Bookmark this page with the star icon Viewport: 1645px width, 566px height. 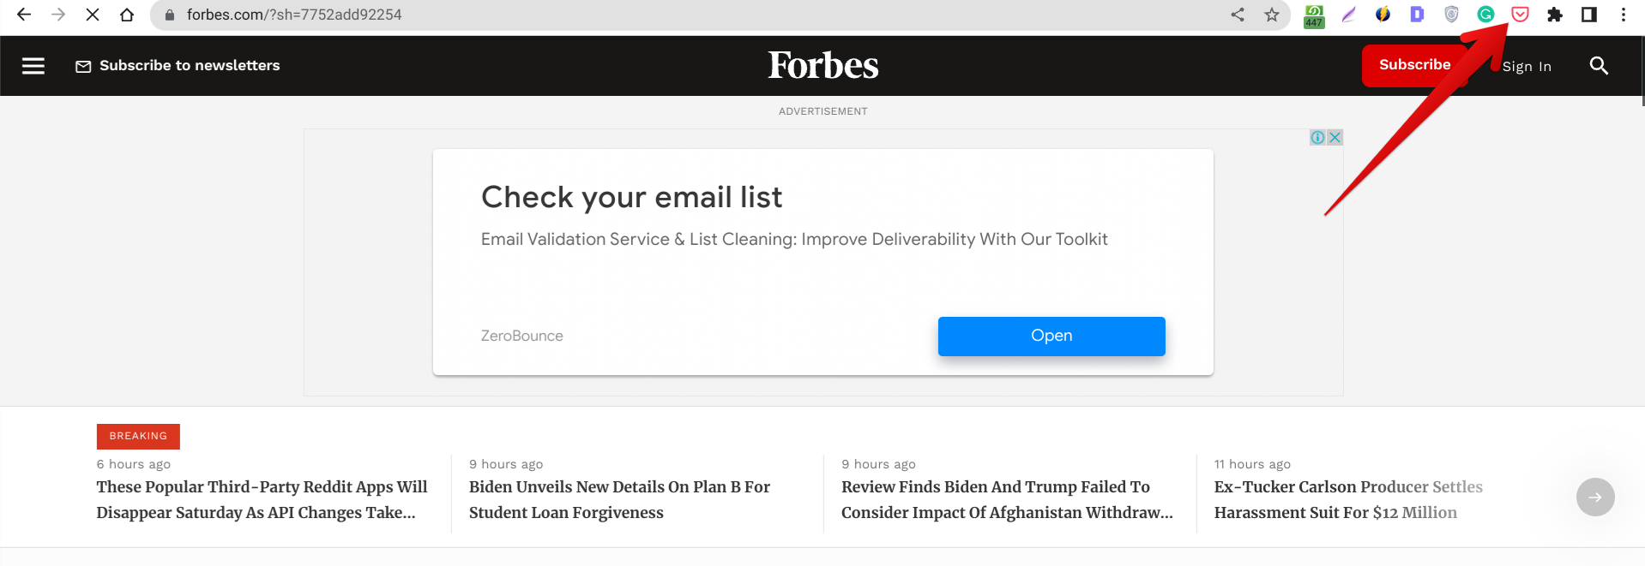tap(1272, 15)
